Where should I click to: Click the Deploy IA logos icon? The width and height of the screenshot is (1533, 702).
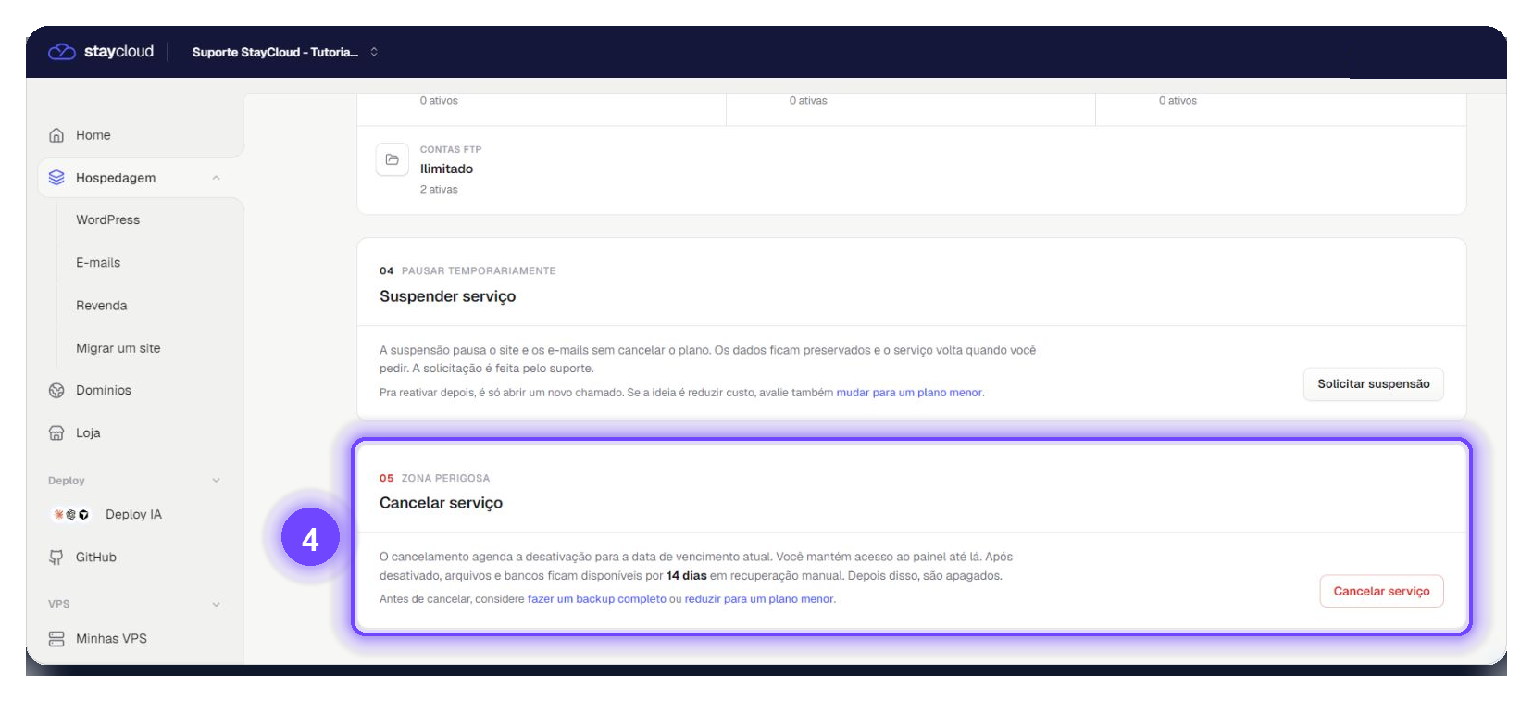71,515
